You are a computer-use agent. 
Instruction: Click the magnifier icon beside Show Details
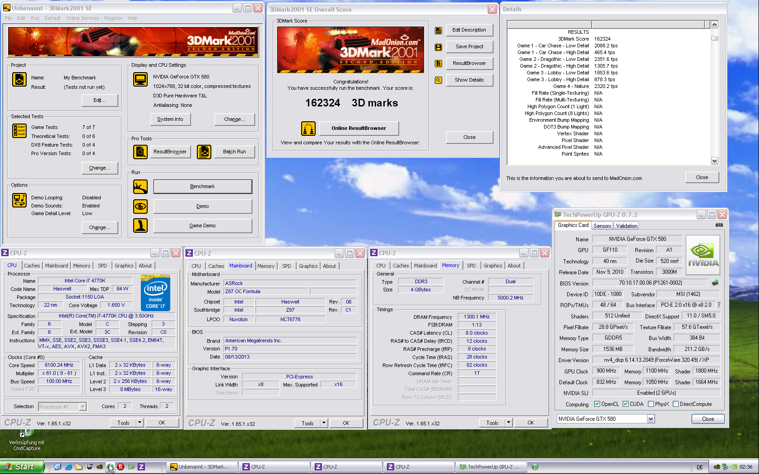(438, 80)
